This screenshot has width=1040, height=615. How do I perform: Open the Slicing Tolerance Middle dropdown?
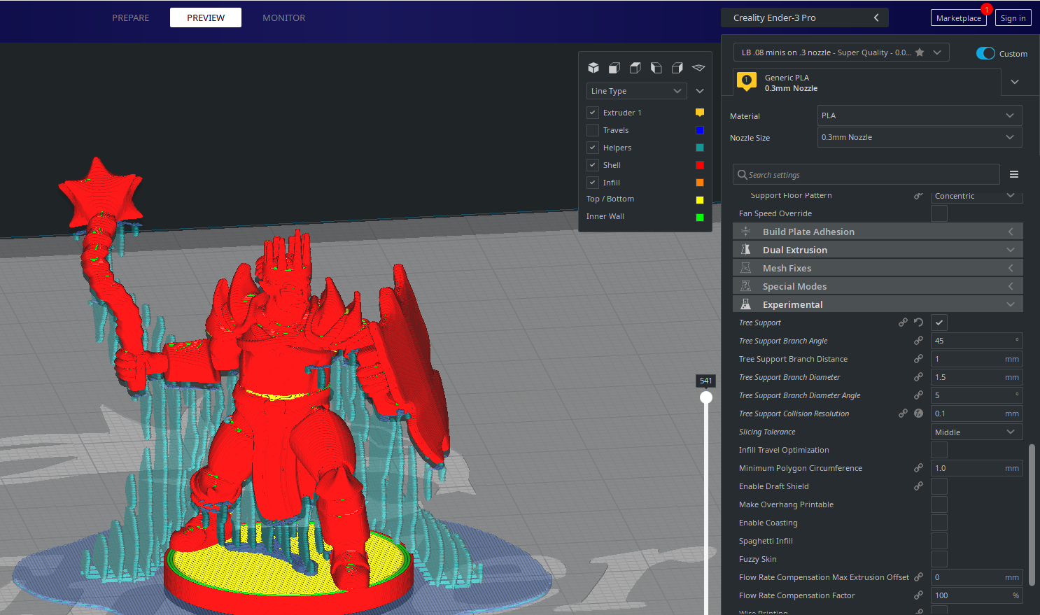coord(977,432)
